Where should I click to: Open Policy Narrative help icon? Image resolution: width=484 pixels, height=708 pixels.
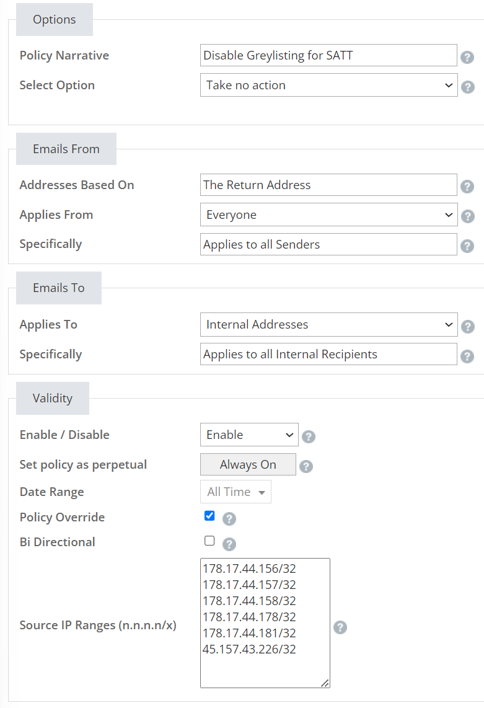467,56
